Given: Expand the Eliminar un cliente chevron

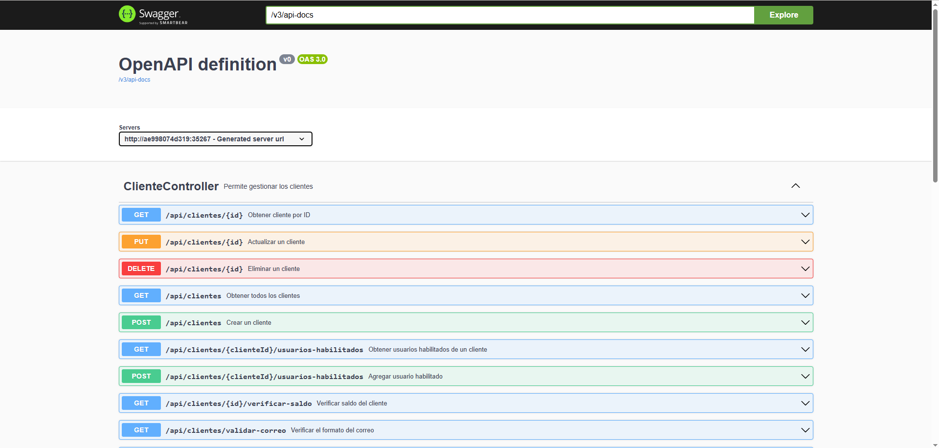Looking at the screenshot, I should tap(805, 269).
